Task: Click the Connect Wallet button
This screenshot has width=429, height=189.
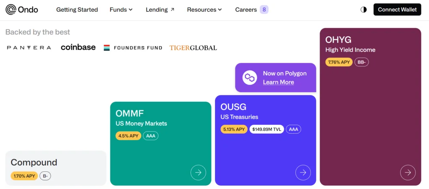Action: [397, 10]
